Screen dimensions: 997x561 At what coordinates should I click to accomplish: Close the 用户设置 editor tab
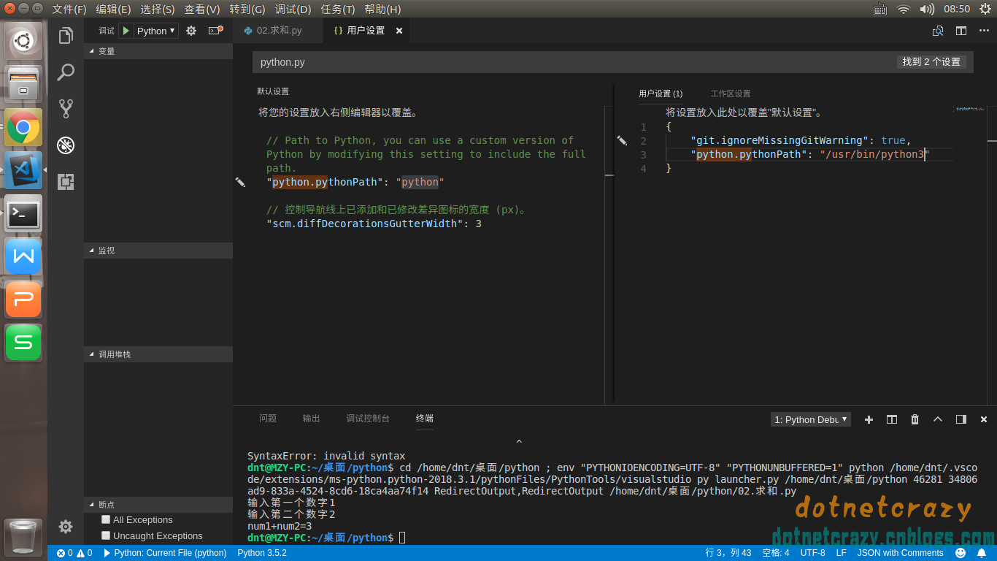(399, 31)
